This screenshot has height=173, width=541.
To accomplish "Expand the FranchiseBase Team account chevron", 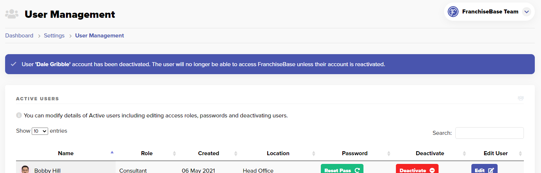I will coord(526,12).
